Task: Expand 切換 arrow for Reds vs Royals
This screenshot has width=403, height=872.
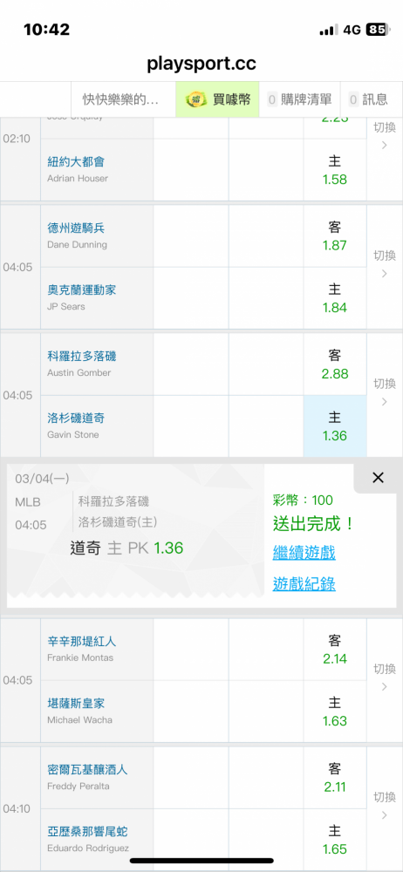Action: click(x=385, y=678)
